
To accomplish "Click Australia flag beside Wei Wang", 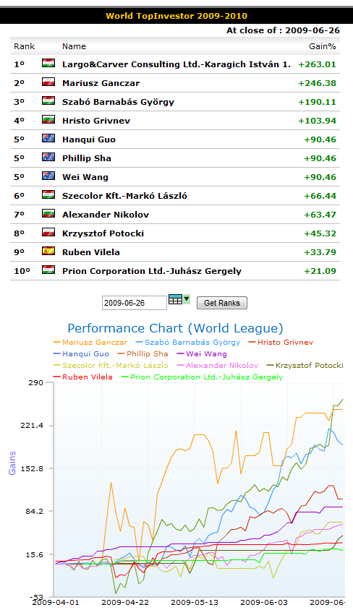I will point(48,176).
